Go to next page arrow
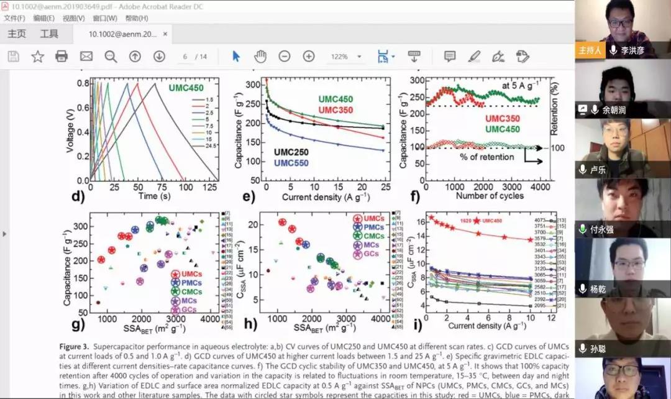 pos(159,57)
